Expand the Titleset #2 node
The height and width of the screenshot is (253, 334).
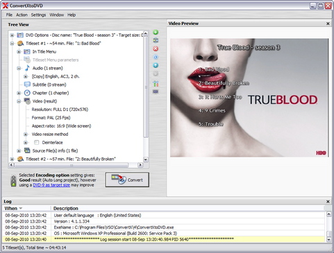[12, 159]
